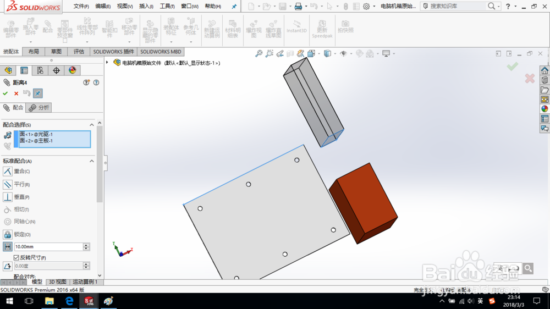Switch to the 配合 tab
Screen dimensions: 550x309
click(13, 108)
